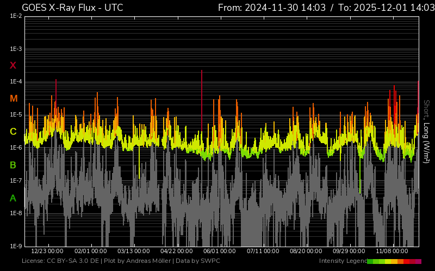This screenshot has height=271, width=435.
Task: Click the 1E-9 y-axis tick label
Action: [x=16, y=246]
